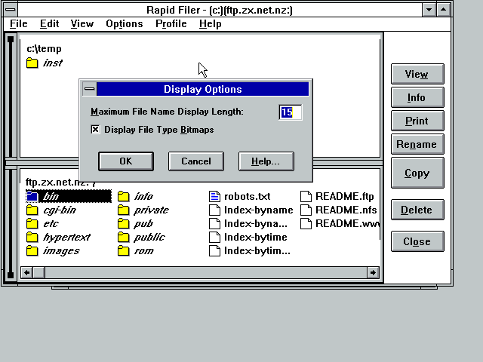Select the README.nfs file icon
483x362 pixels.
click(306, 210)
